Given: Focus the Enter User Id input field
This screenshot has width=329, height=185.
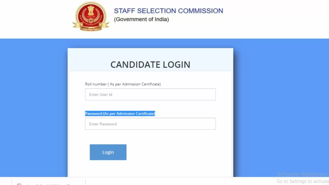Looking at the screenshot, I should 150,94.
